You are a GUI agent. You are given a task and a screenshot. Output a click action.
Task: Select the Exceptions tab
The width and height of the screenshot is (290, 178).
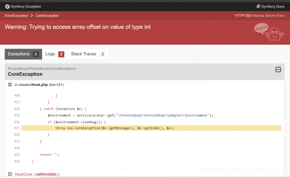19,54
